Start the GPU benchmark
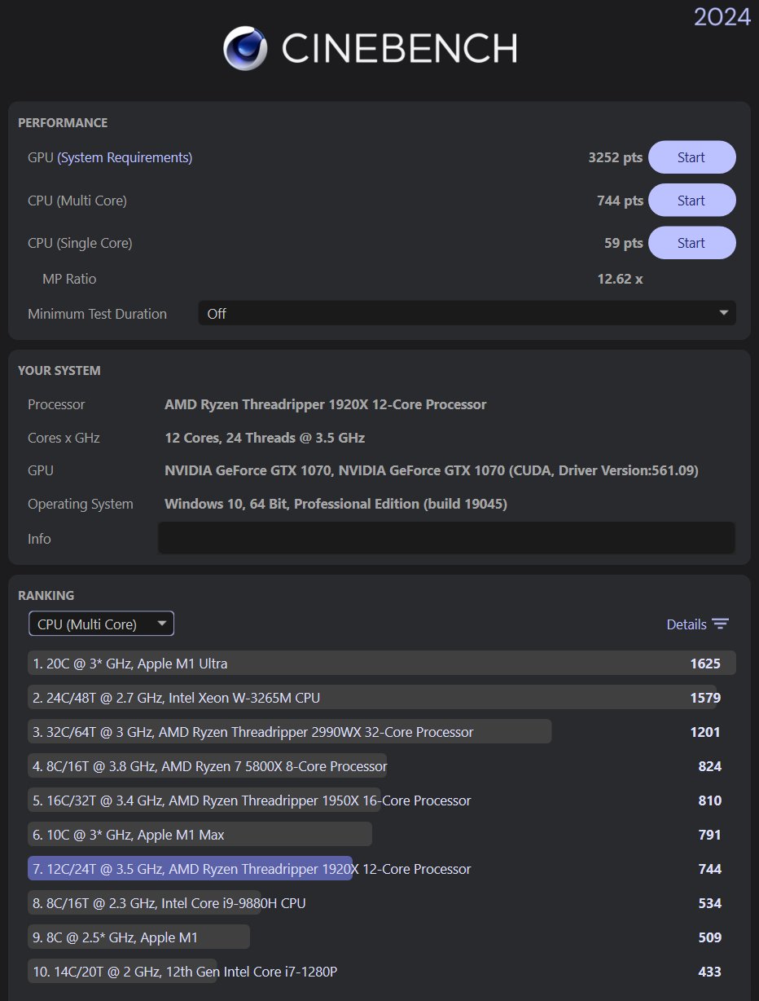This screenshot has width=759, height=1001. click(x=691, y=157)
